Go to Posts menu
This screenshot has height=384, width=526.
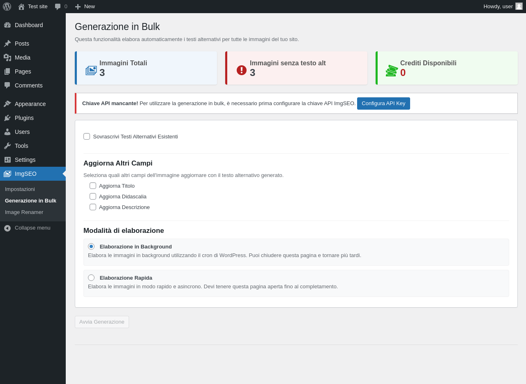[33, 44]
